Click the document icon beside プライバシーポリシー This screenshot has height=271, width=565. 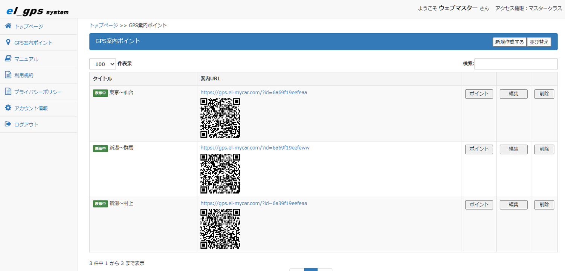pos(8,91)
